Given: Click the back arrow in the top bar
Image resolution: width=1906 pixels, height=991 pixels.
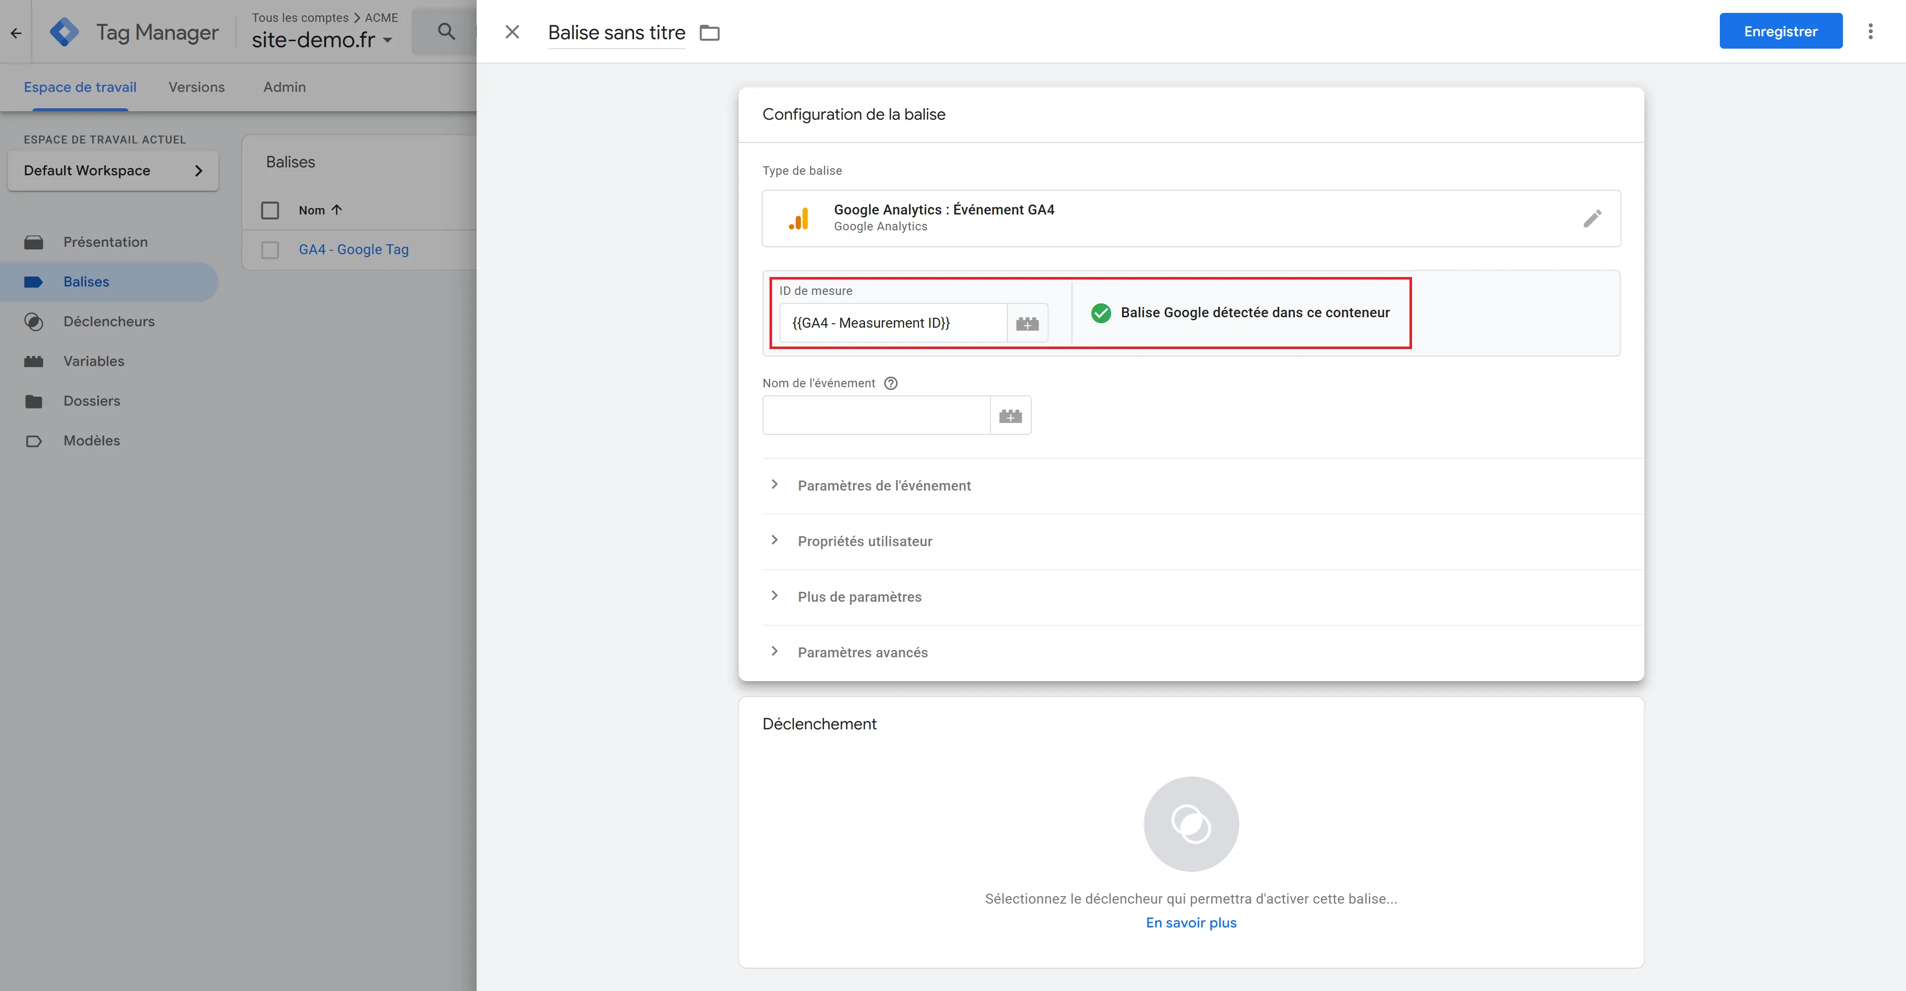Looking at the screenshot, I should click(15, 33).
